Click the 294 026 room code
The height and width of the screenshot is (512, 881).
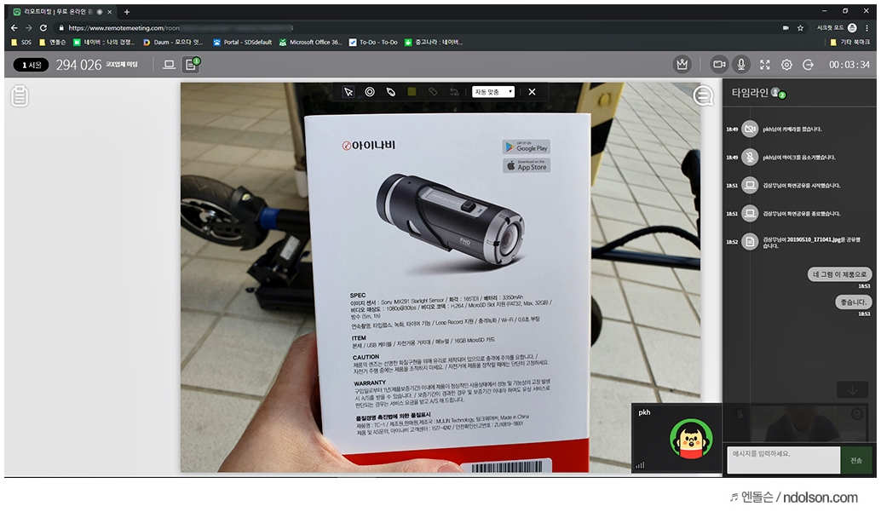tap(78, 66)
